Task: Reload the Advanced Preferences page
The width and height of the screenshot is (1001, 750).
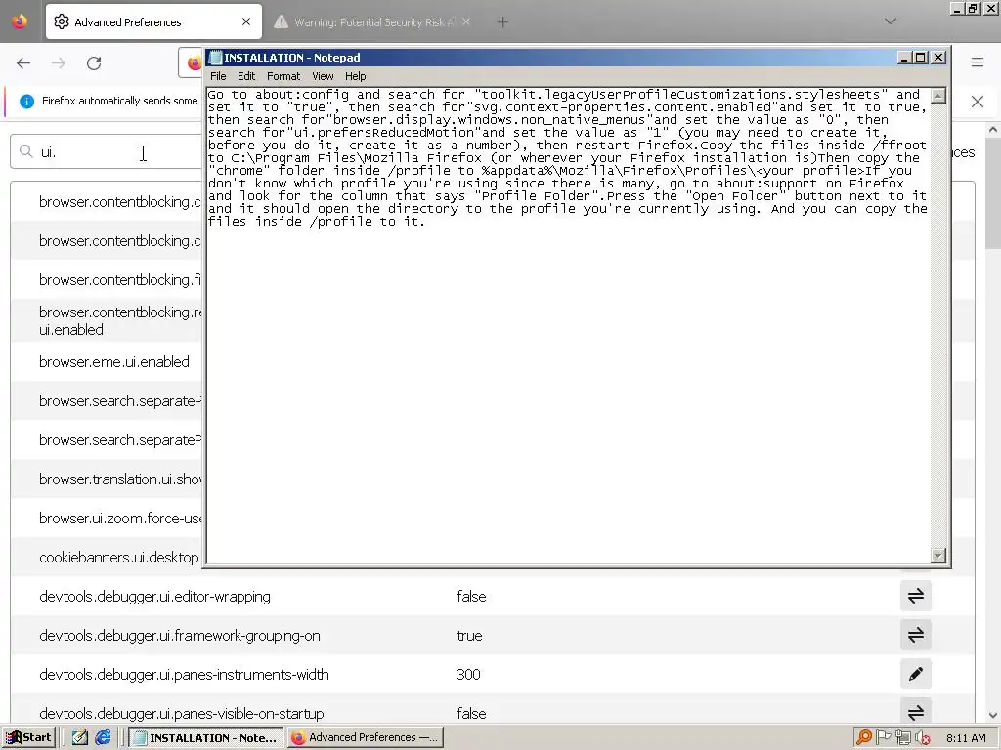Action: 94,63
